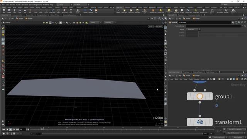The image size is (247, 139).
Task: Select the Sphere shelf tool
Action: [x=9, y=11]
